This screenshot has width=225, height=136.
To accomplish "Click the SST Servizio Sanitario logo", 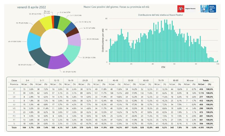I will [x=208, y=8].
